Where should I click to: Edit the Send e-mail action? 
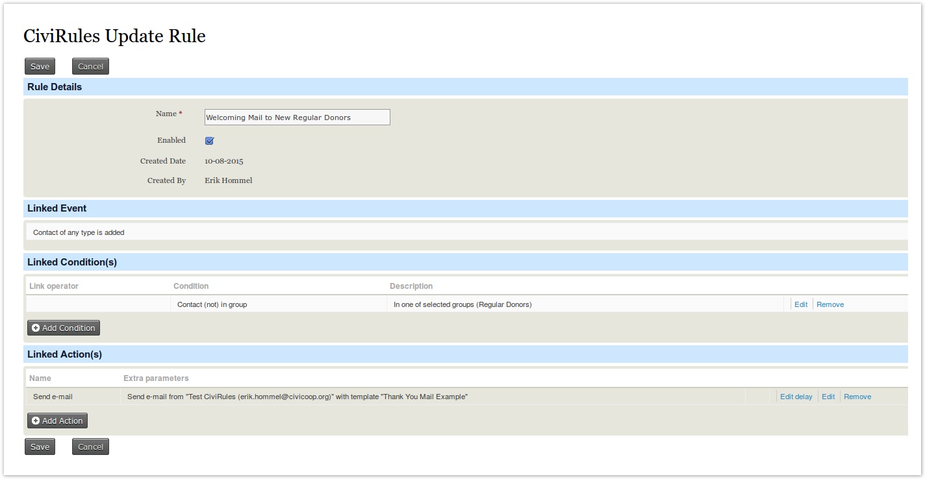(828, 397)
